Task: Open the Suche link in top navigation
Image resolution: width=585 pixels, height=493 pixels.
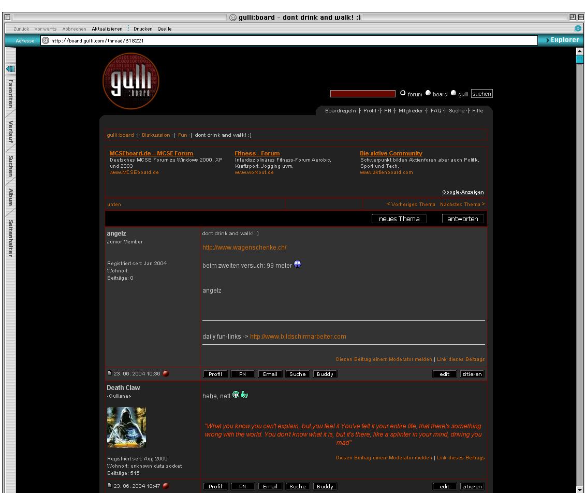Action: (x=457, y=110)
